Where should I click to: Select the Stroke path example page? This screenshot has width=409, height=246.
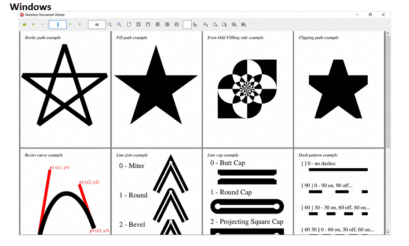(x=65, y=89)
